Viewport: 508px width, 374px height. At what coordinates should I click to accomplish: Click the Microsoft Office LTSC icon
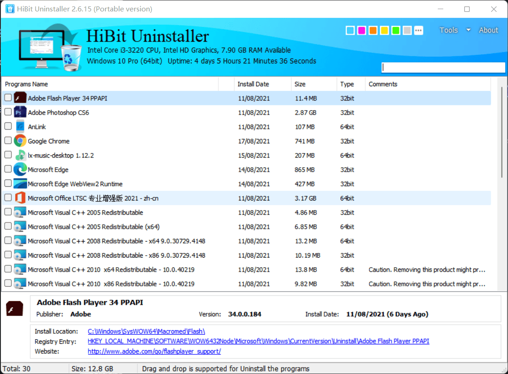click(20, 197)
